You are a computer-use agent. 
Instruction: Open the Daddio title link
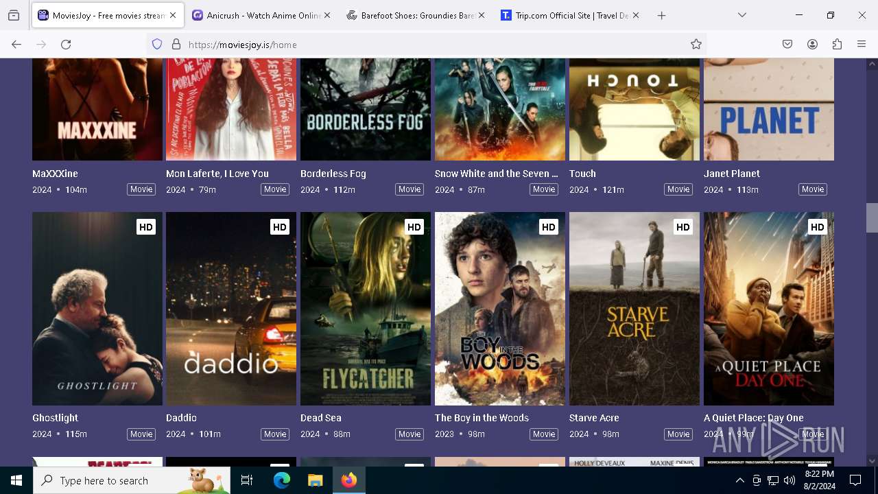[x=181, y=418]
